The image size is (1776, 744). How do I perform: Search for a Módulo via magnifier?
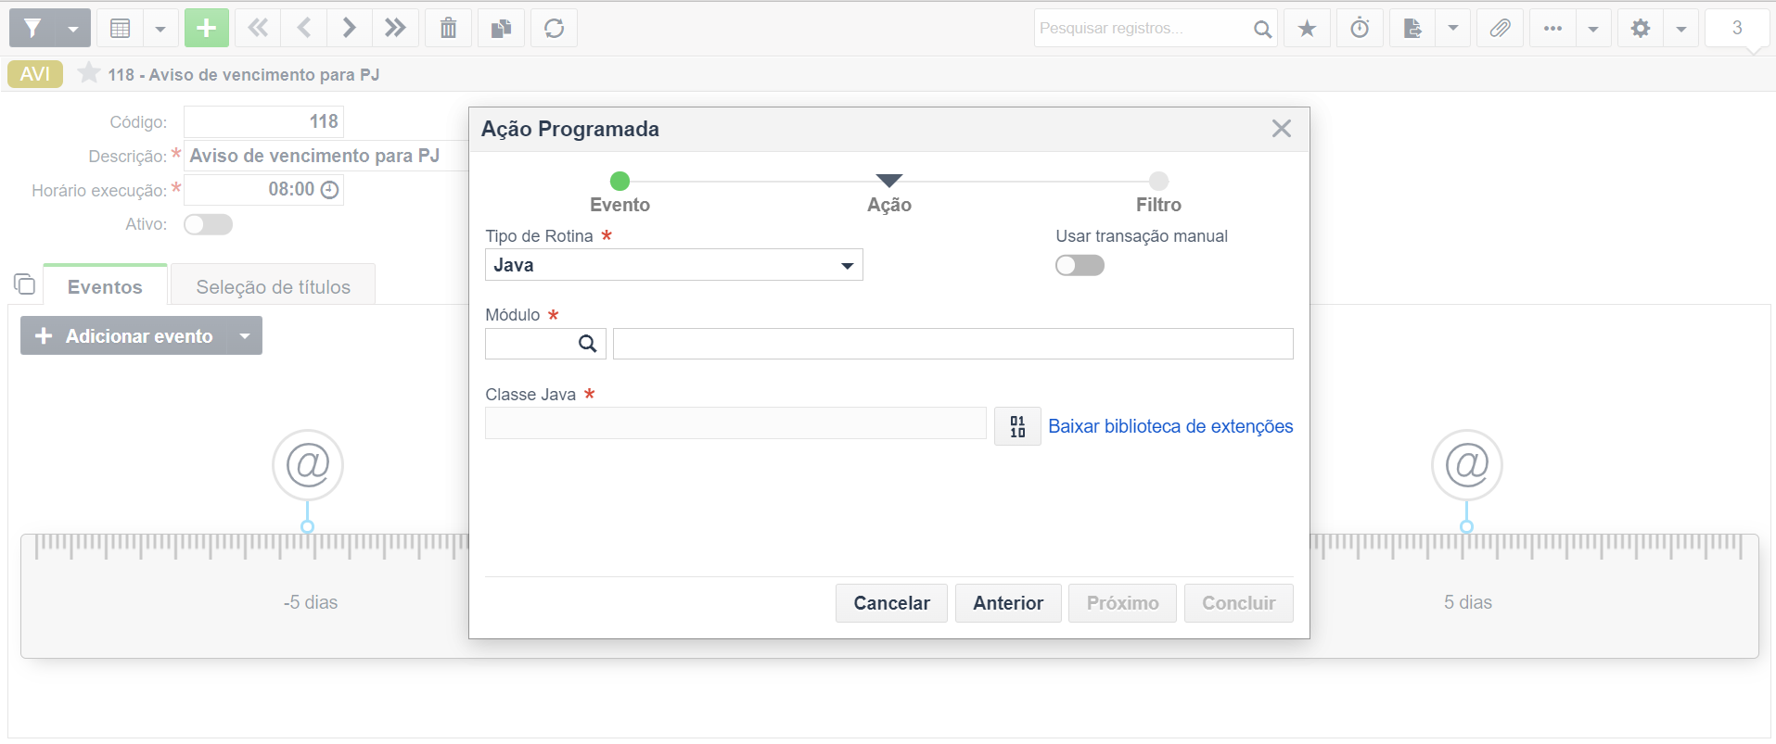coord(588,344)
